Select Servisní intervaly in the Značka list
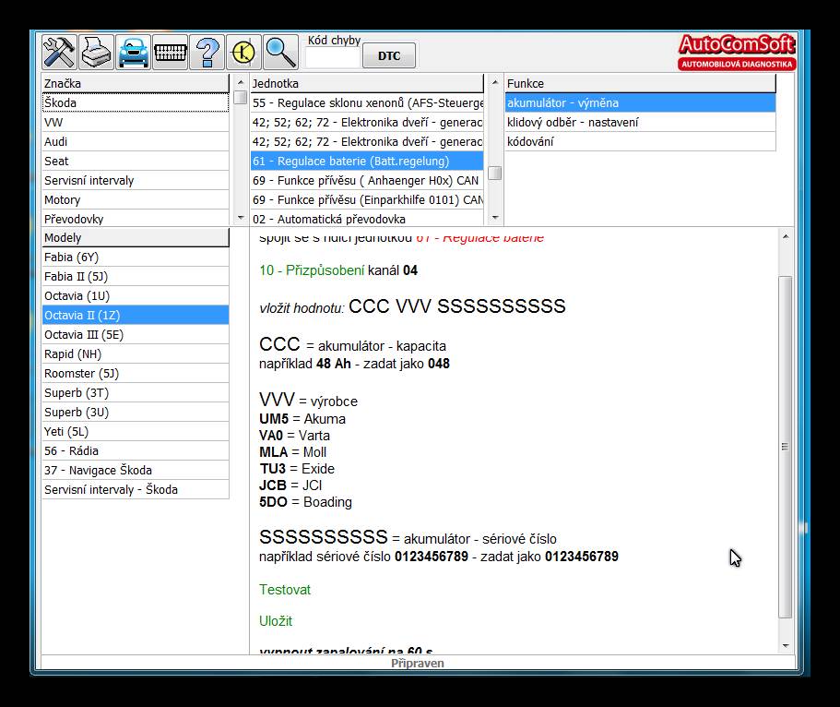 136,180
